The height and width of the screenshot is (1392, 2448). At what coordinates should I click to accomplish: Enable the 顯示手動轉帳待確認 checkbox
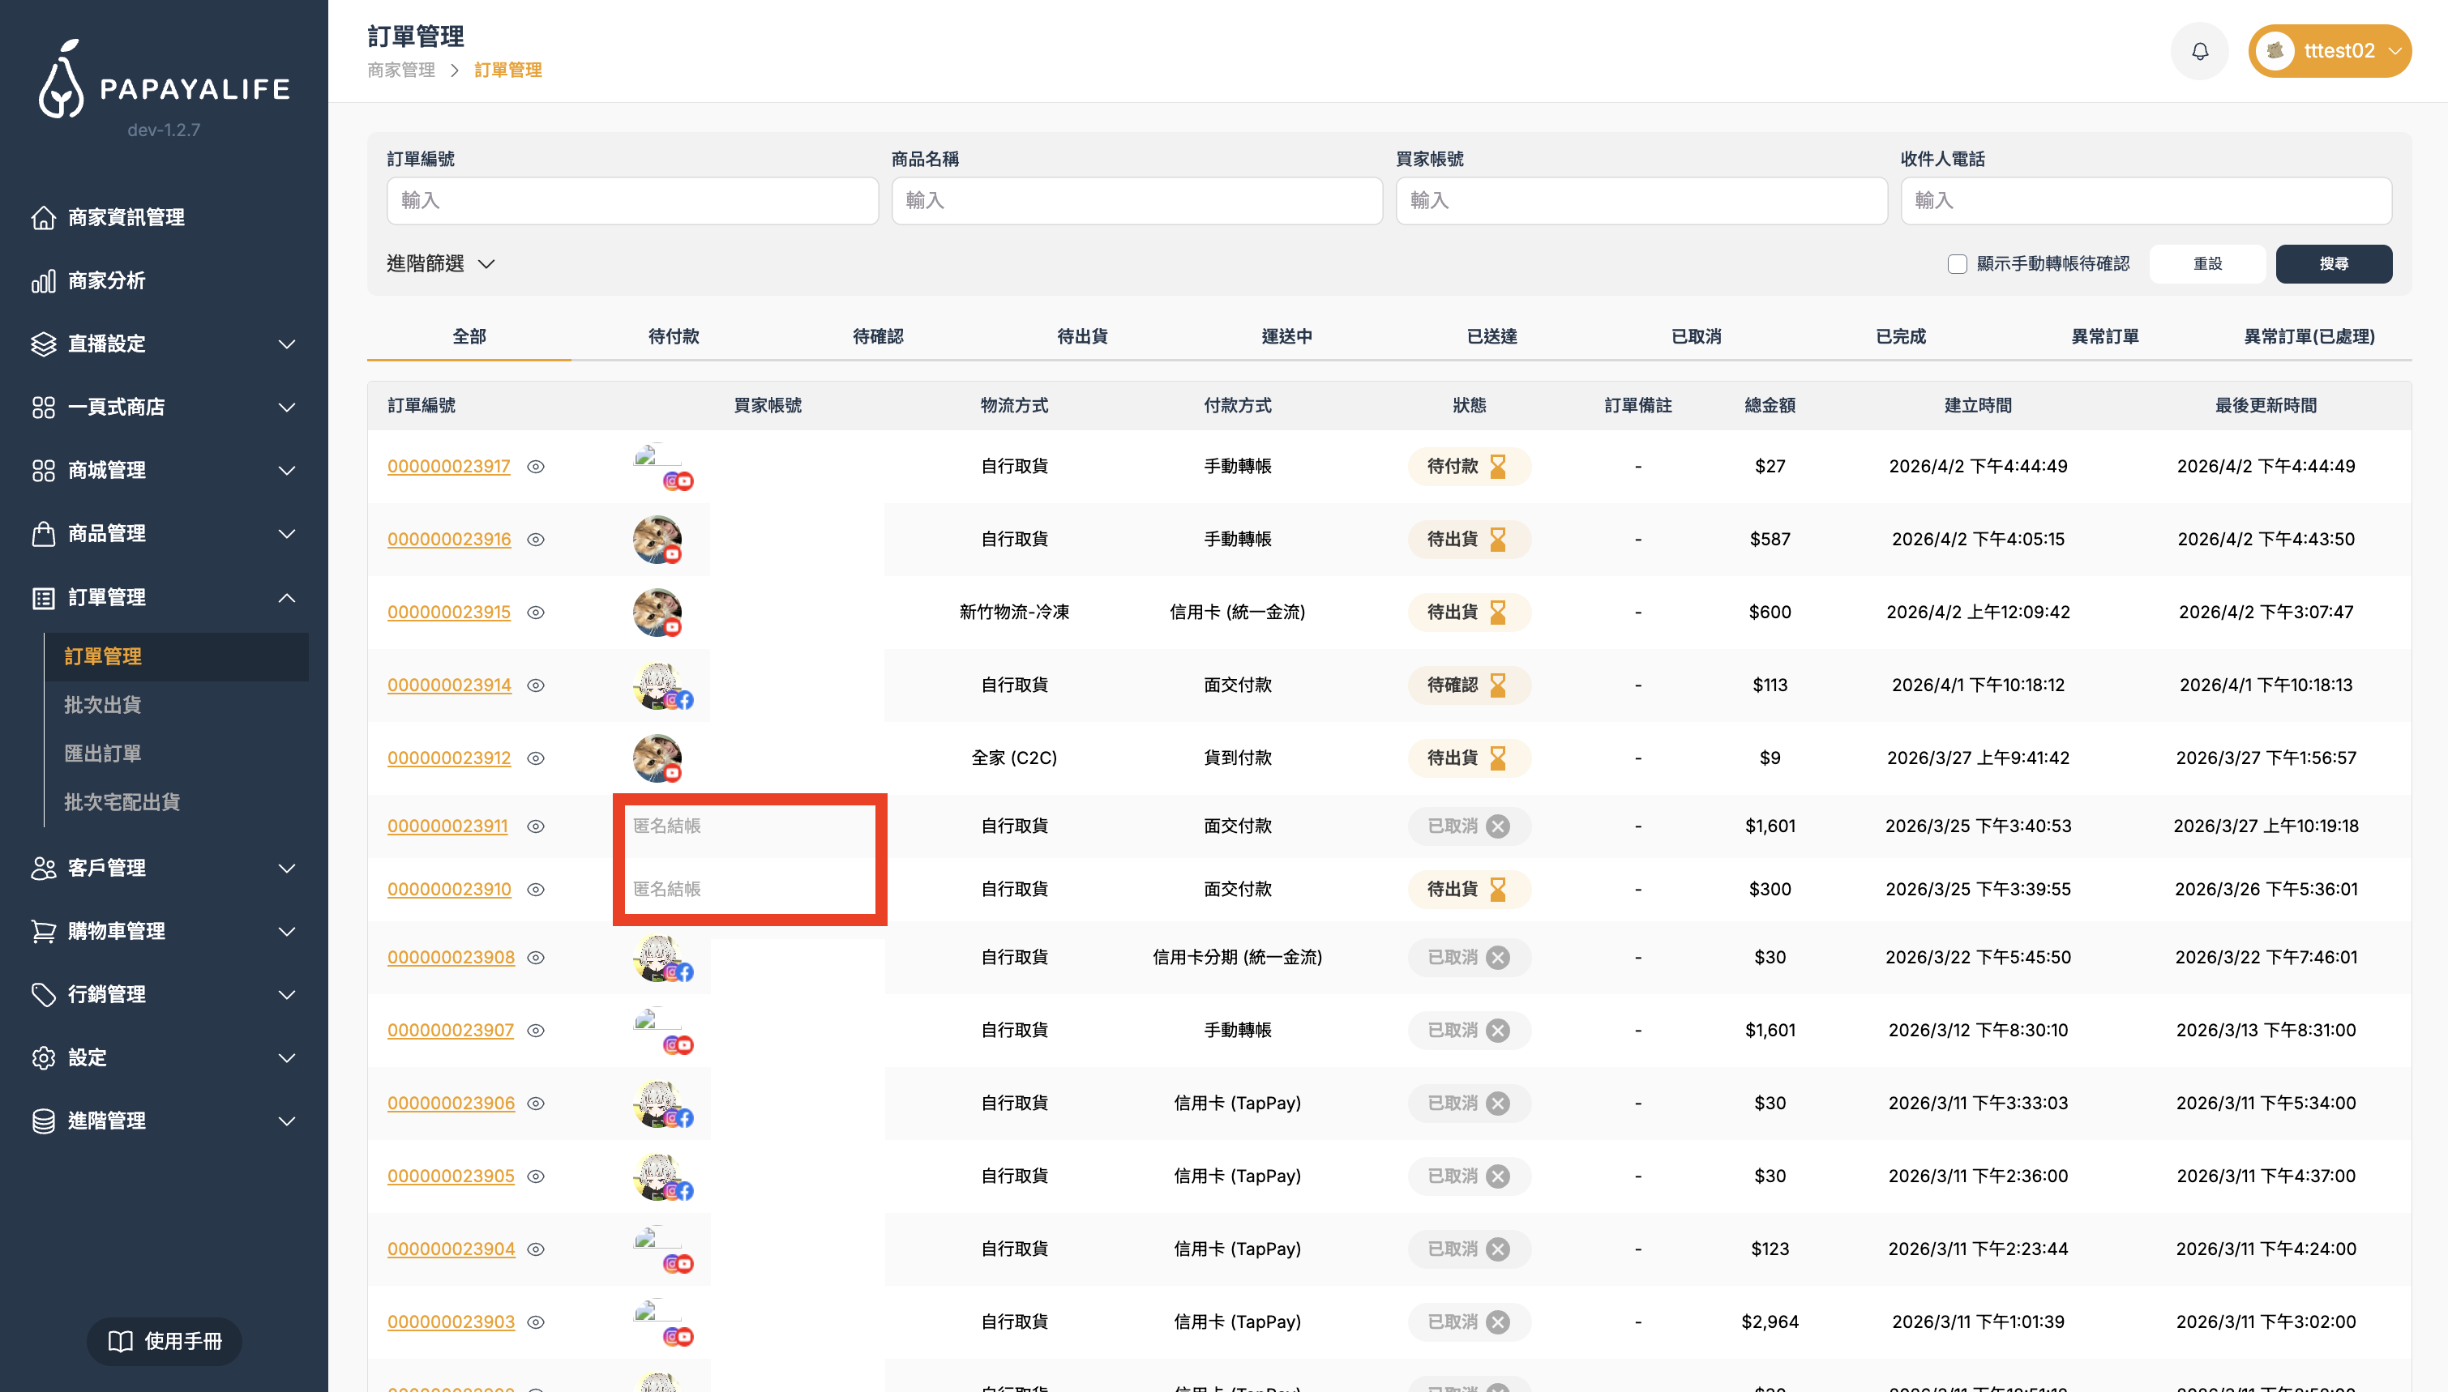click(1958, 264)
